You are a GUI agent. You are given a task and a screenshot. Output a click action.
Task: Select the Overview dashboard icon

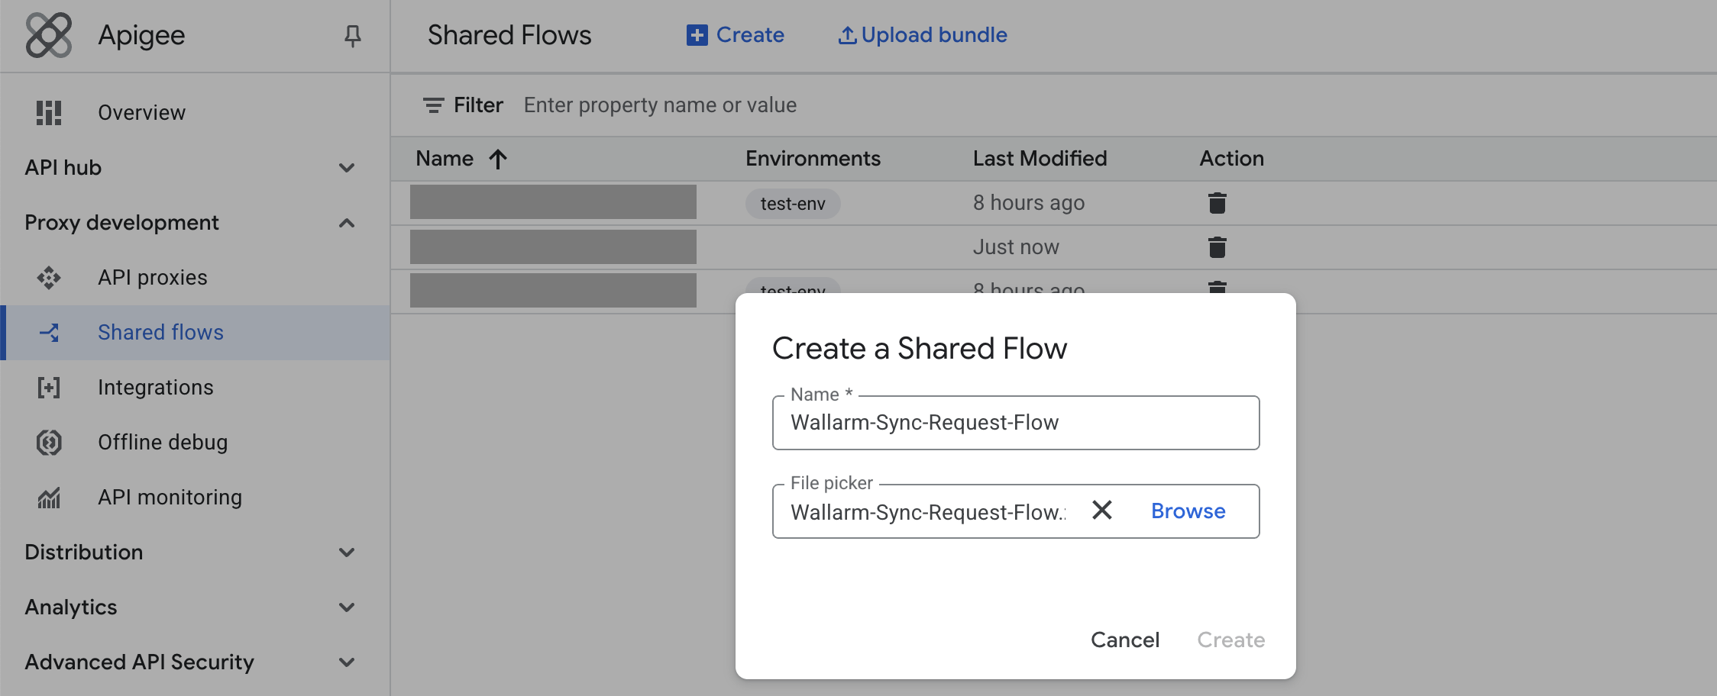pyautogui.click(x=49, y=112)
